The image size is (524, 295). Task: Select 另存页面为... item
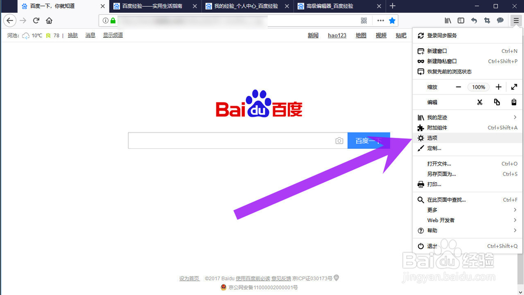[x=467, y=174]
